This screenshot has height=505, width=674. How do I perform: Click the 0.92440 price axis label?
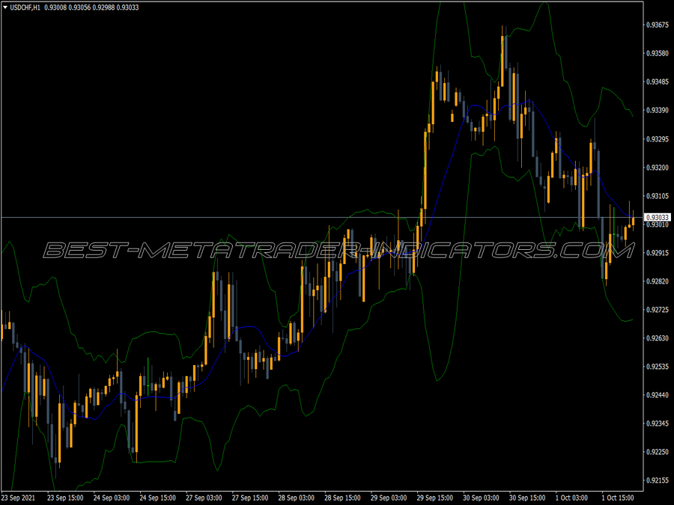[x=658, y=395]
